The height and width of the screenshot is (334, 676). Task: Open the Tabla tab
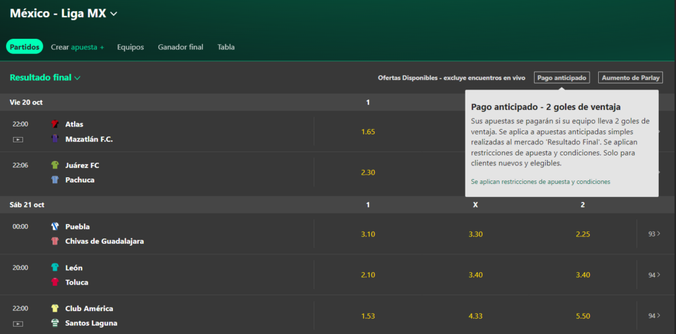pyautogui.click(x=226, y=47)
